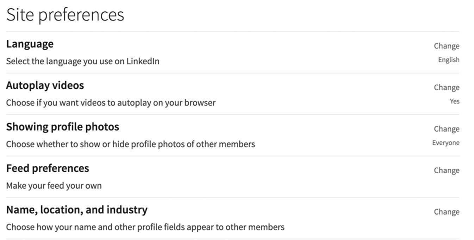The image size is (474, 240).
Task: Click Change beside Showing profile photos
Action: pos(447,129)
